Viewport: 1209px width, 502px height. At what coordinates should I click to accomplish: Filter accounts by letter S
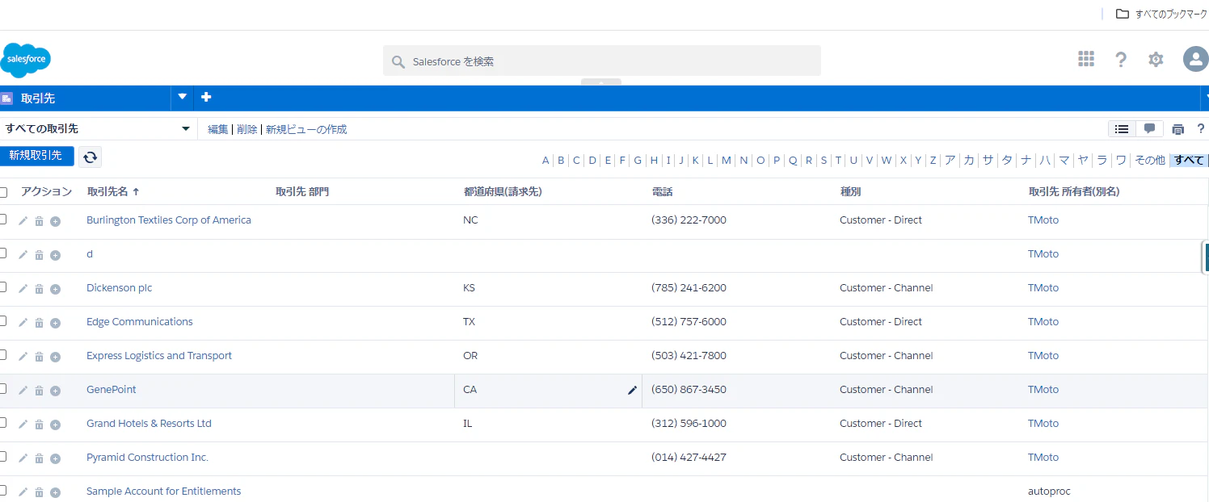tap(824, 161)
